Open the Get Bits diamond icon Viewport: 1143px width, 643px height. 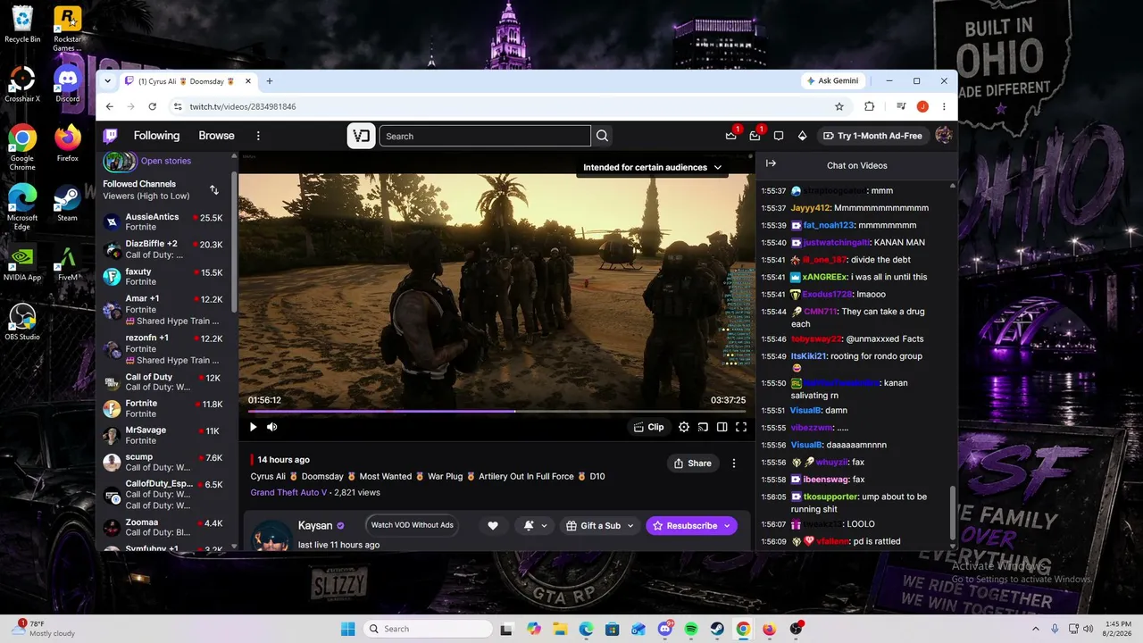point(802,136)
